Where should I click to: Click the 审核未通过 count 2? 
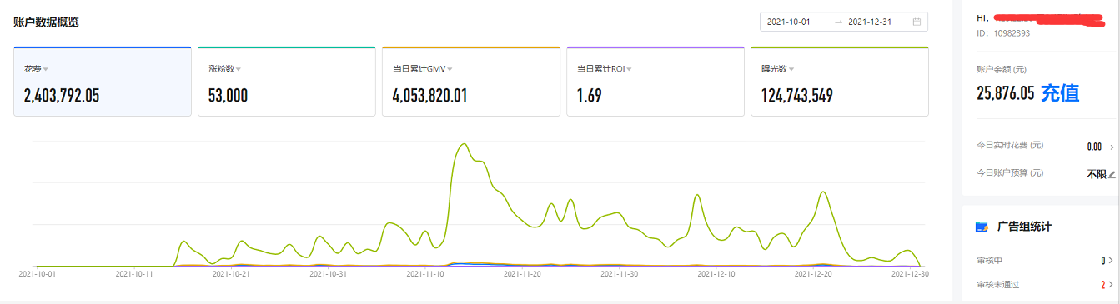(x=1102, y=285)
